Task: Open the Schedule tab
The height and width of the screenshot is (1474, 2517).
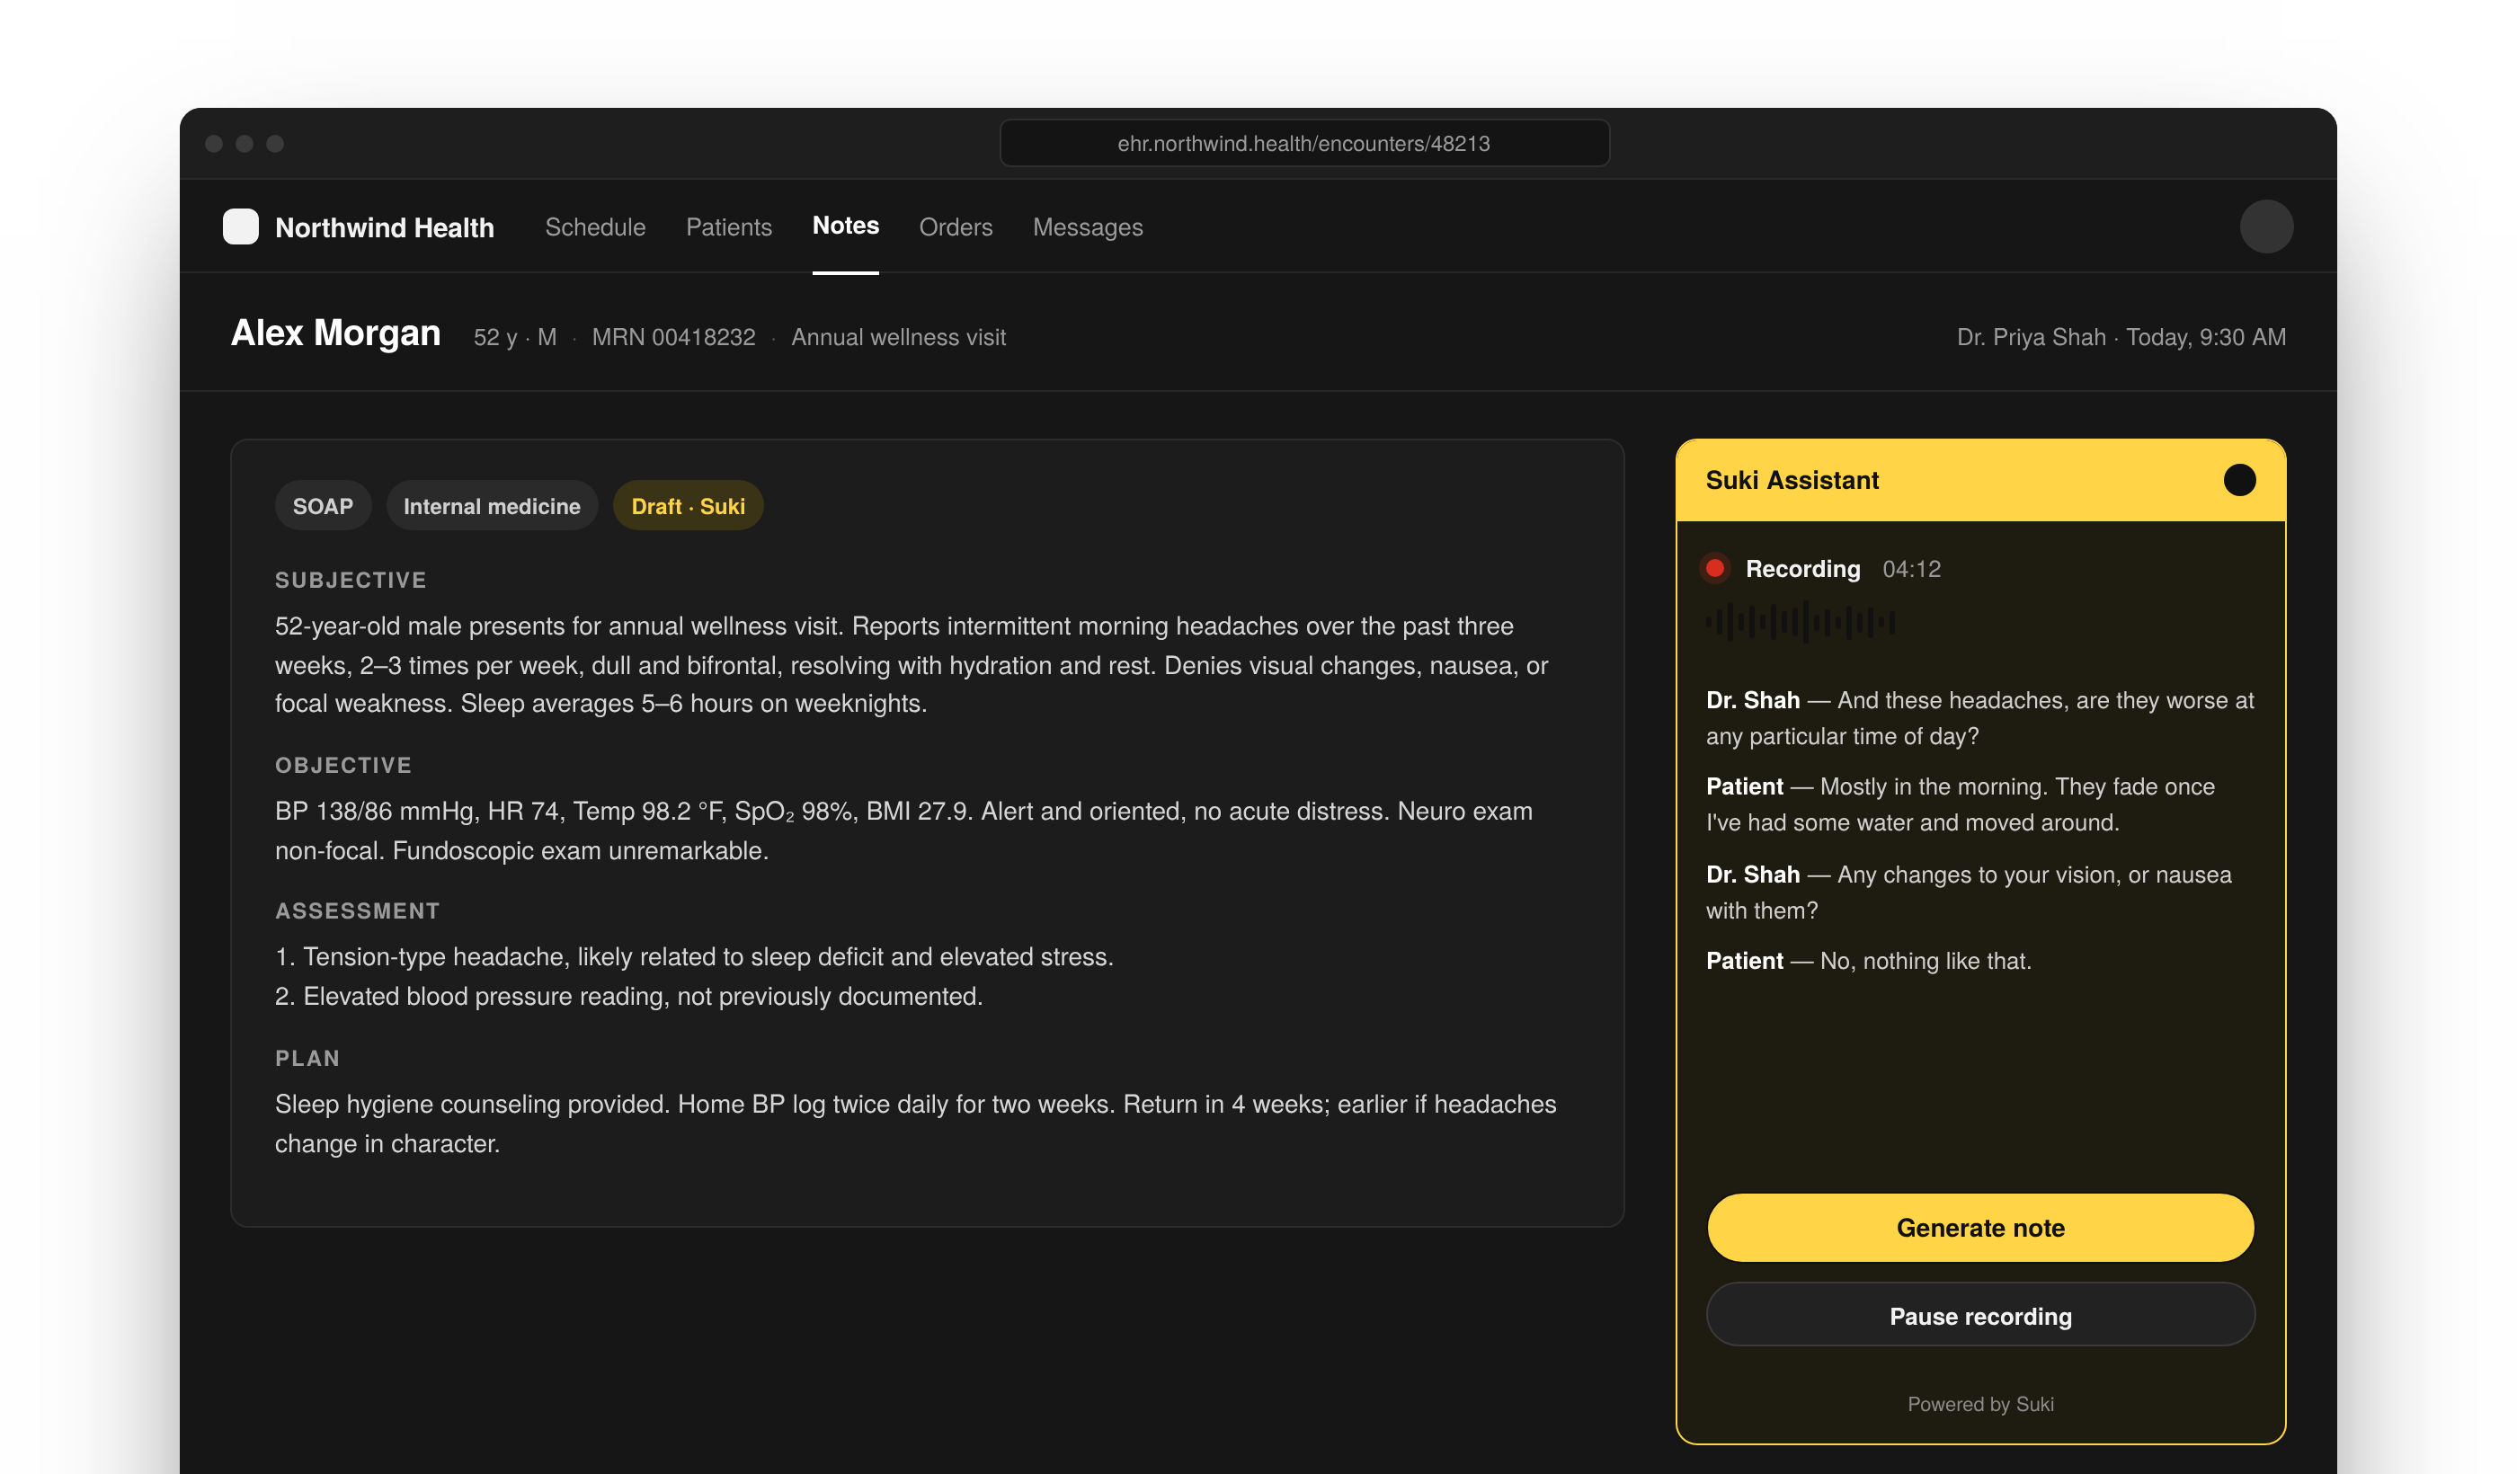Action: tap(595, 226)
